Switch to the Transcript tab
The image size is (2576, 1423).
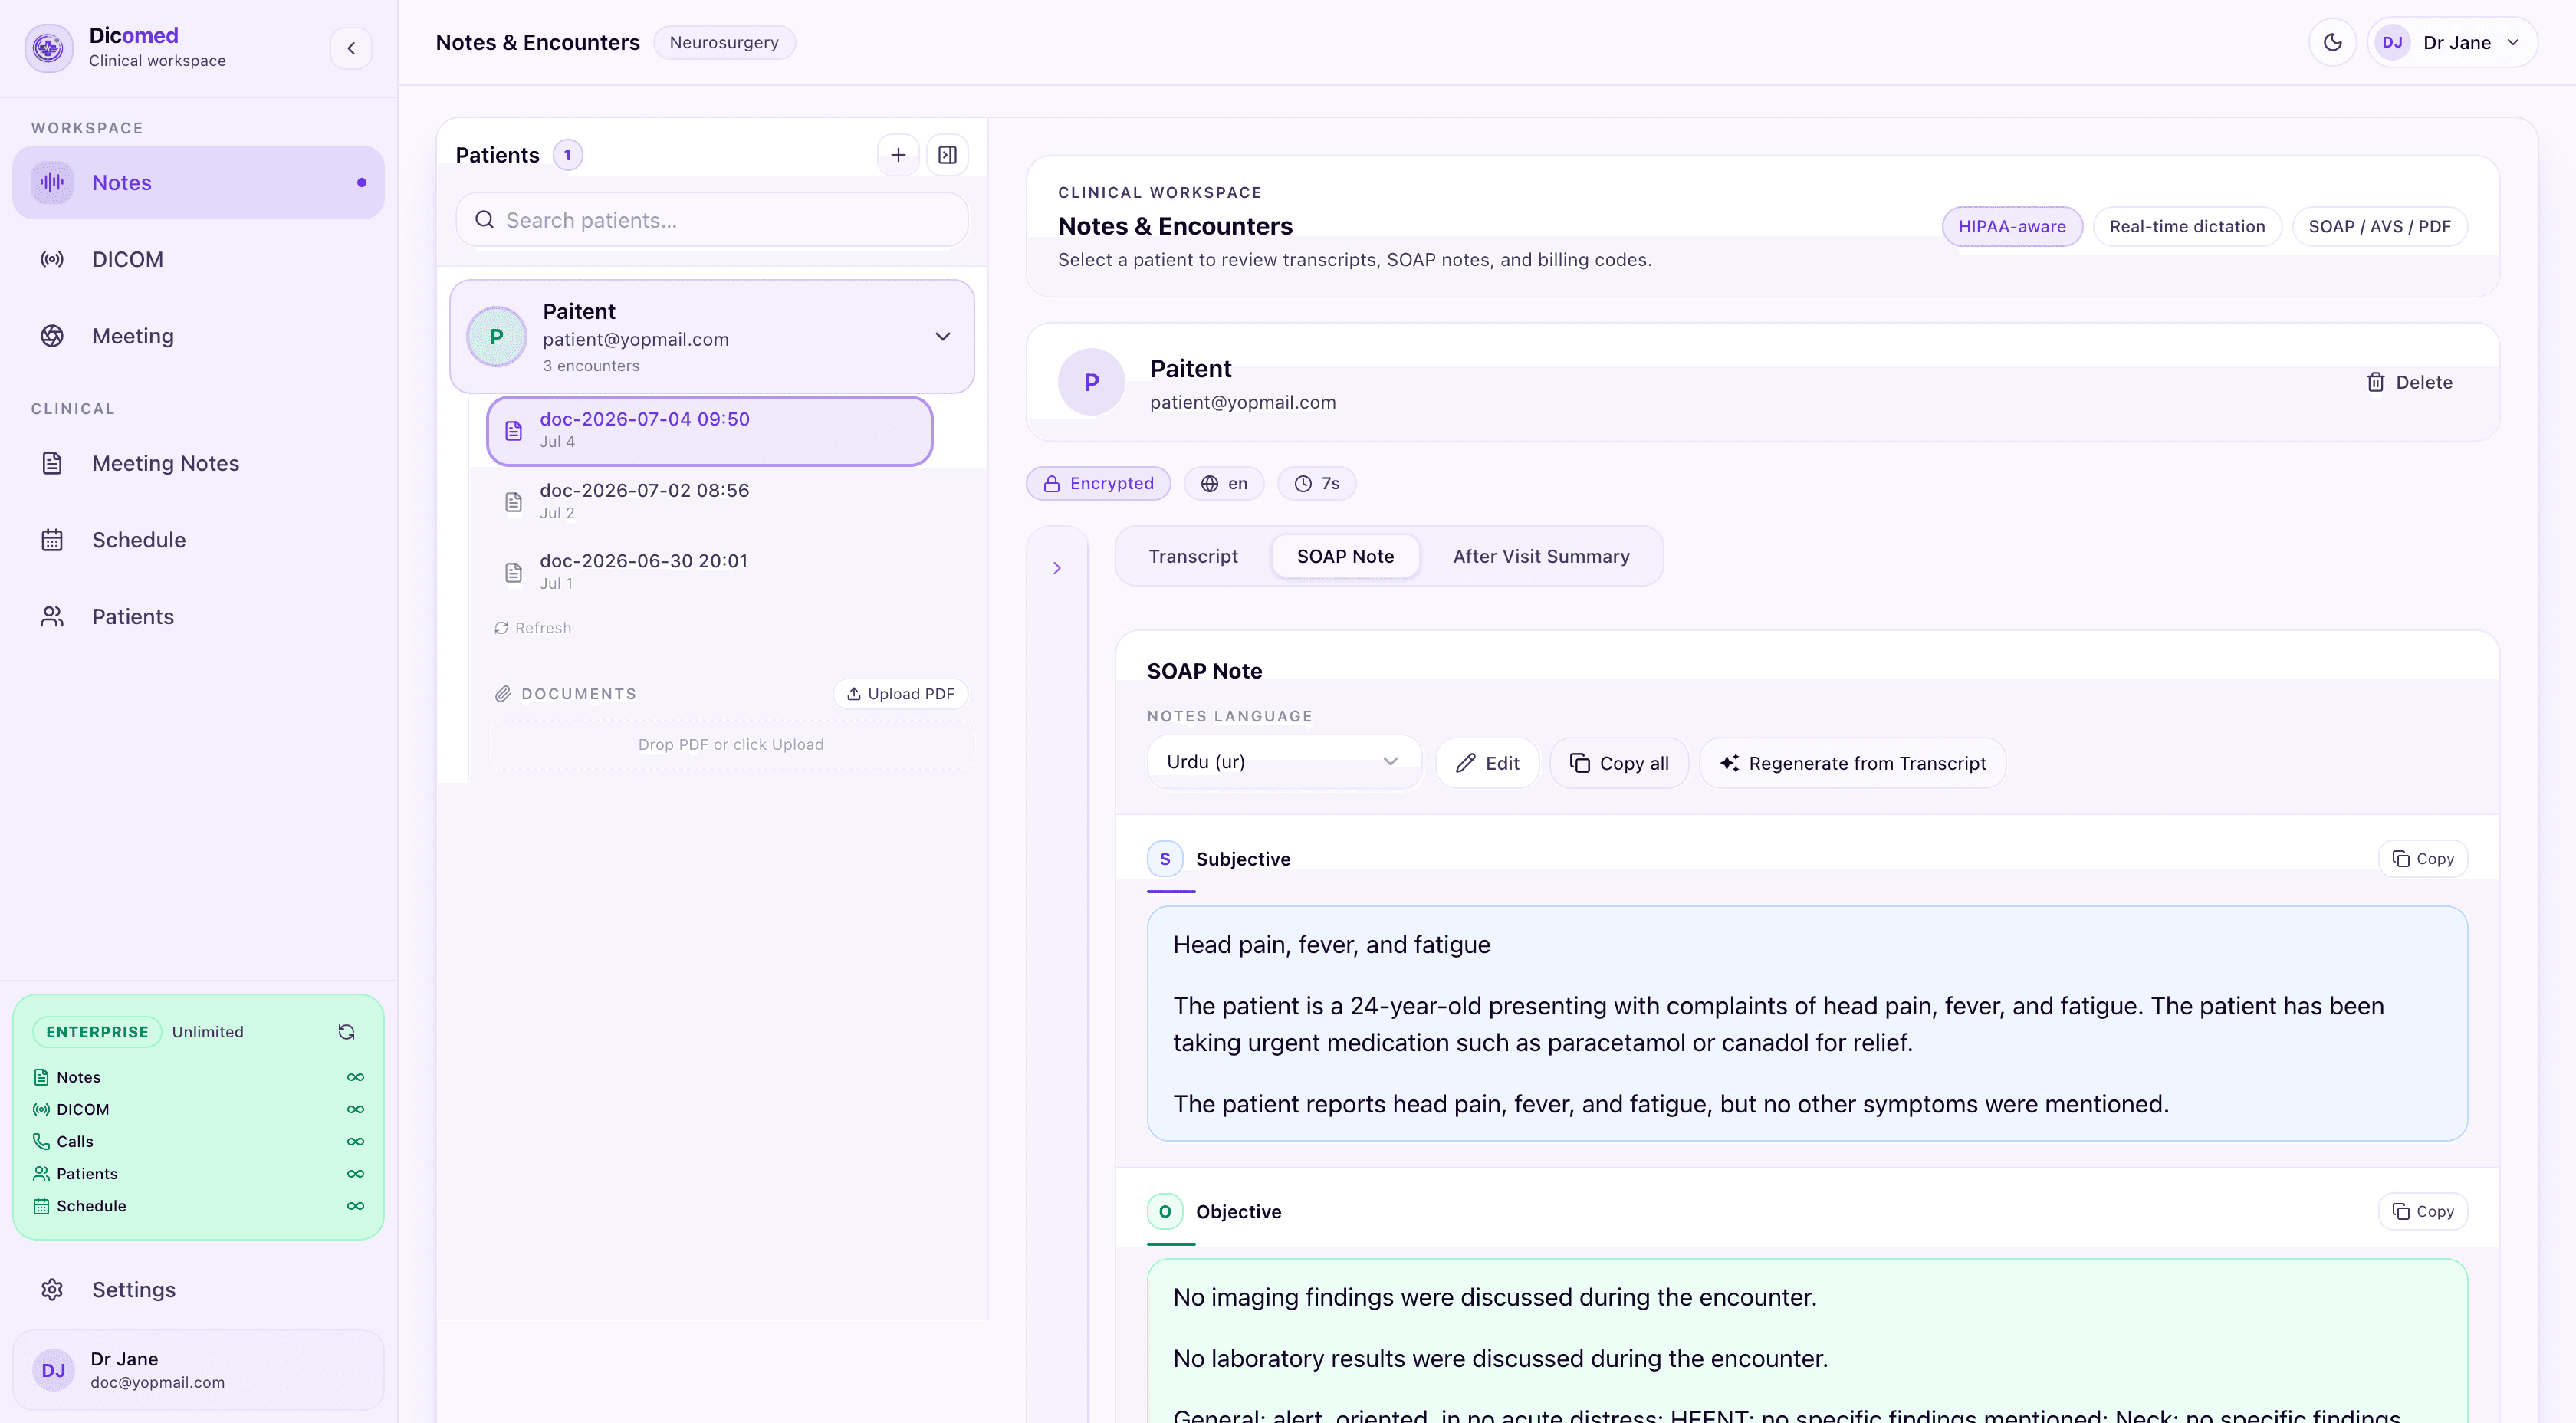[x=1193, y=556]
